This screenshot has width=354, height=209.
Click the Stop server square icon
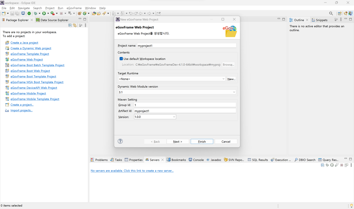[342, 165]
